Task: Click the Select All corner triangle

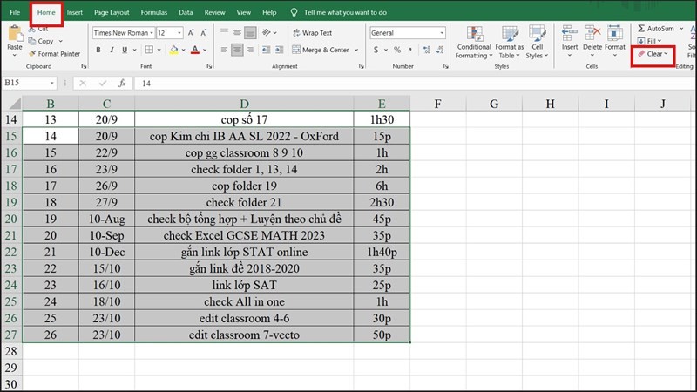Action: [x=15, y=104]
